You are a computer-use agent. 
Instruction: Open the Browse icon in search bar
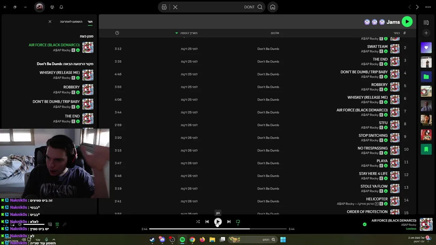tap(164, 7)
